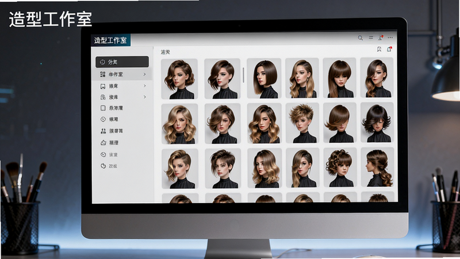The height and width of the screenshot is (259, 460).
Task: Click the gallery heading above the thumbnails
Action: (166, 52)
